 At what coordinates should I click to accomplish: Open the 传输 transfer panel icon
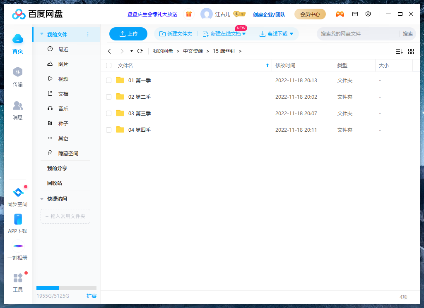[17, 72]
